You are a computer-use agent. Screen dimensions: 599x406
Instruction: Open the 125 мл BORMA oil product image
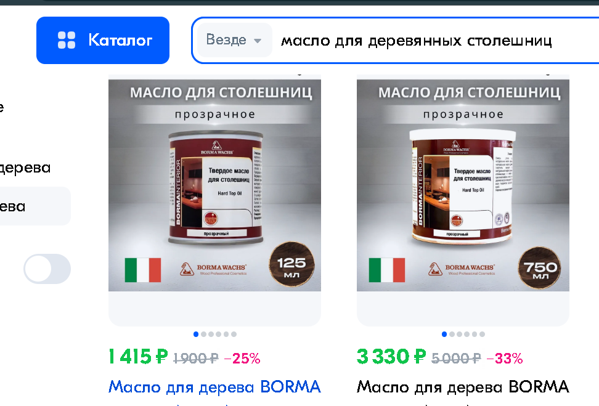[214, 185]
